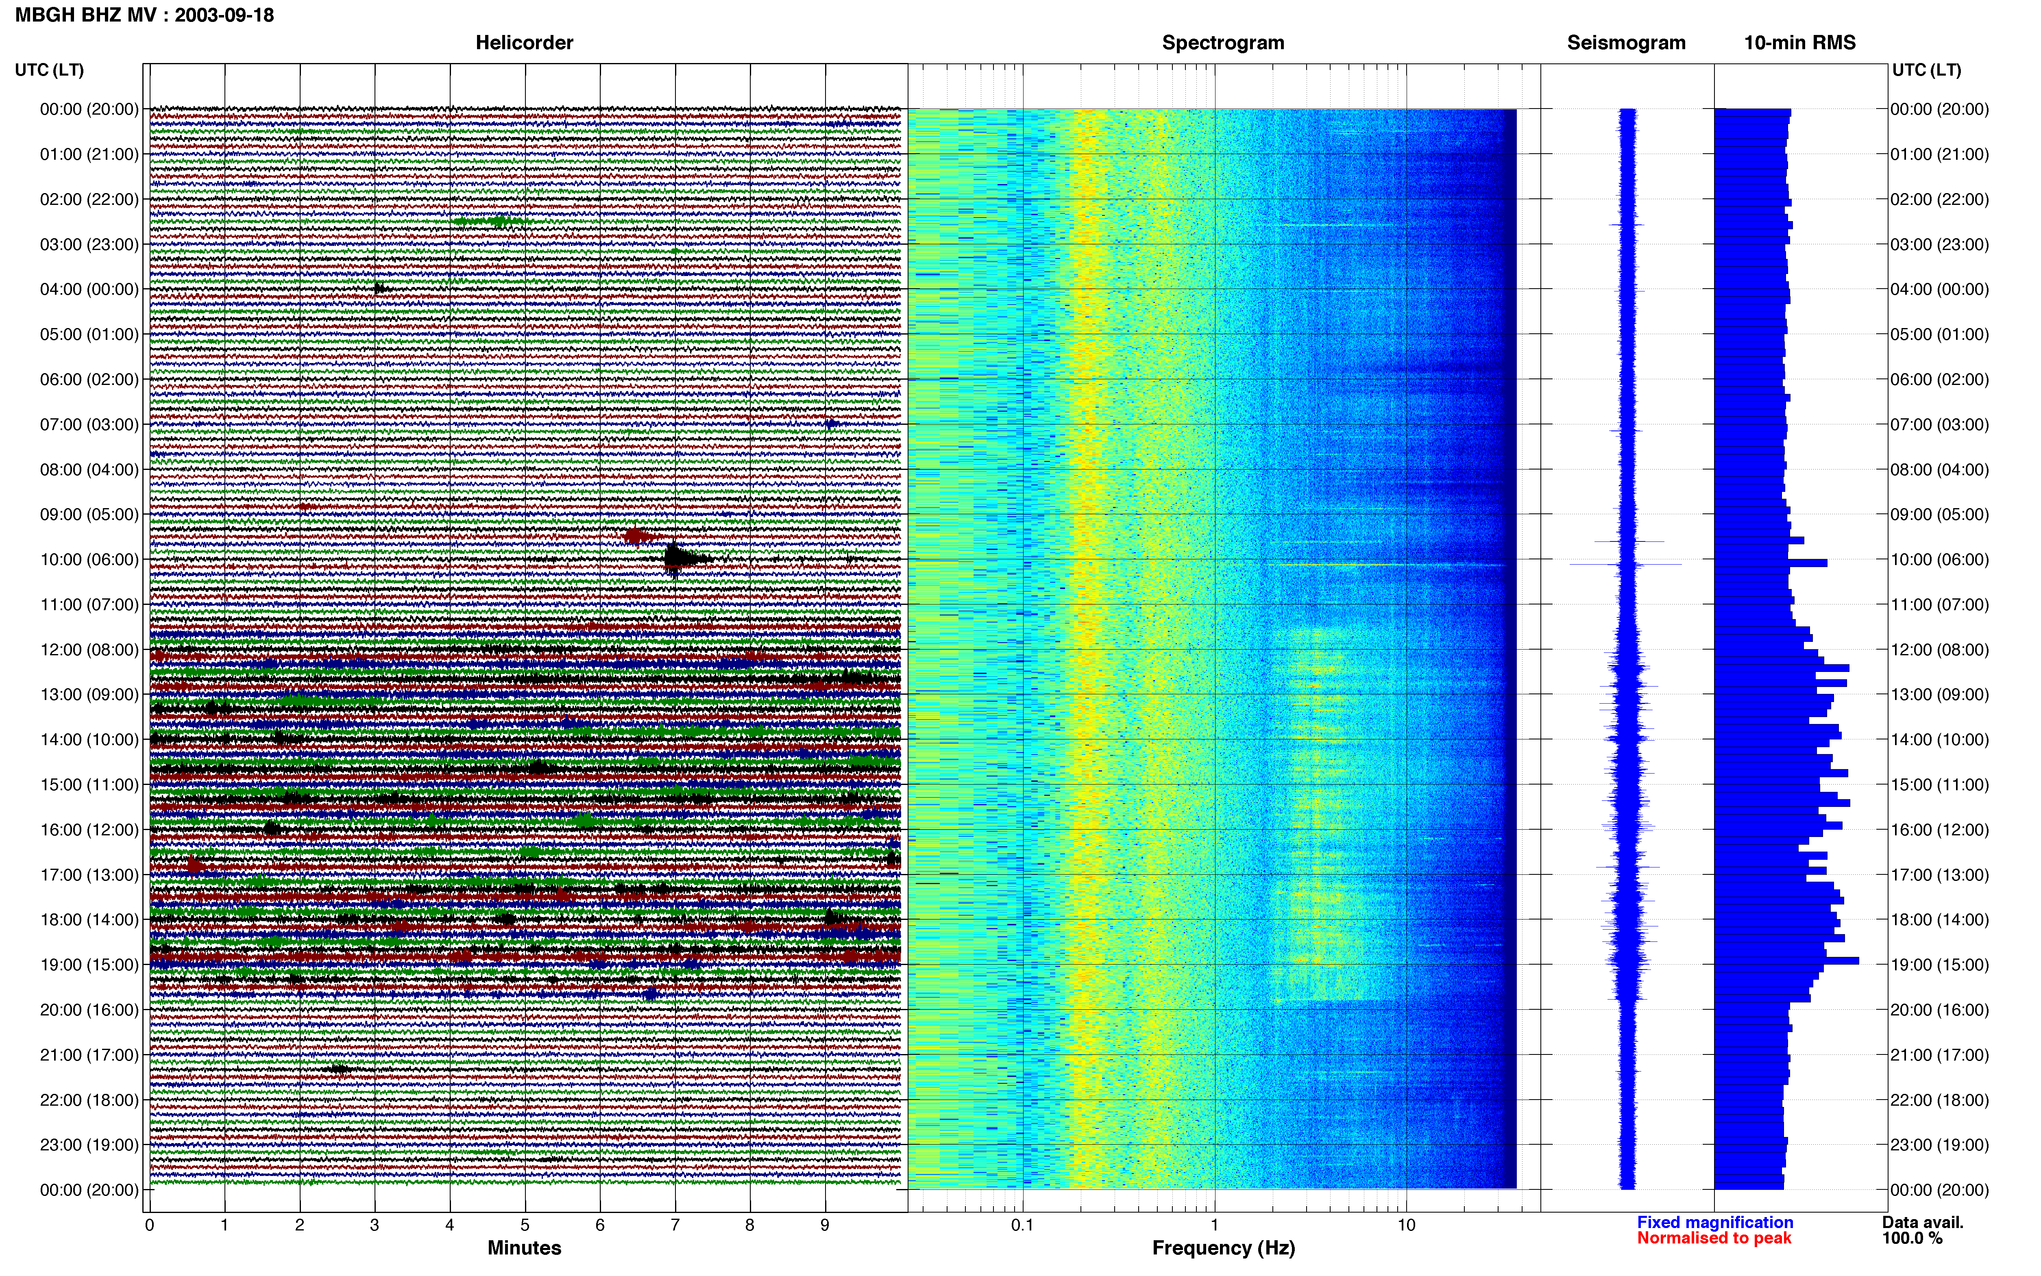Click 13:00 (09:00) label on the RMS axis
This screenshot has width=2041, height=1276.
point(1940,695)
